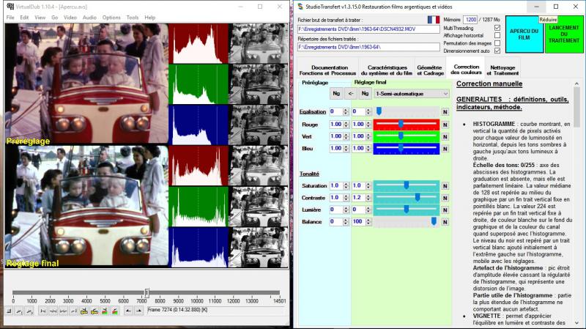This screenshot has width=586, height=329.
Task: Click the Contraste slider
Action: click(407, 197)
